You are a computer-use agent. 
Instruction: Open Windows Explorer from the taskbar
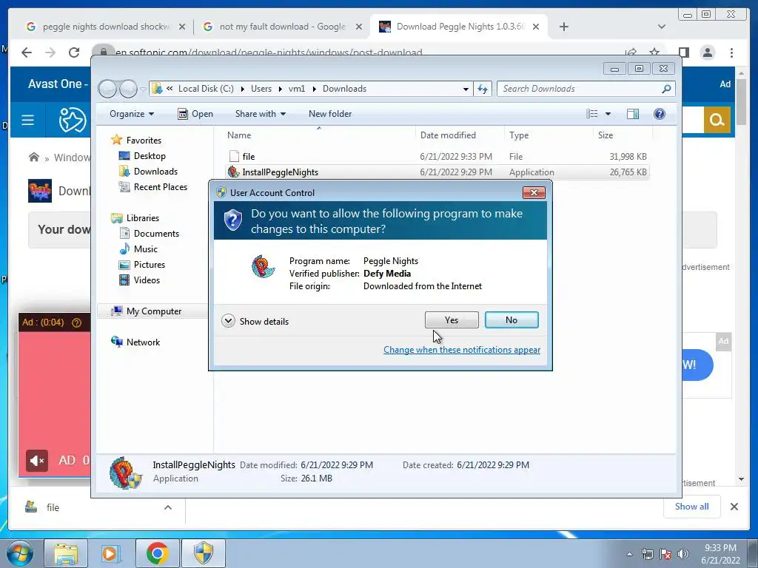pos(66,553)
